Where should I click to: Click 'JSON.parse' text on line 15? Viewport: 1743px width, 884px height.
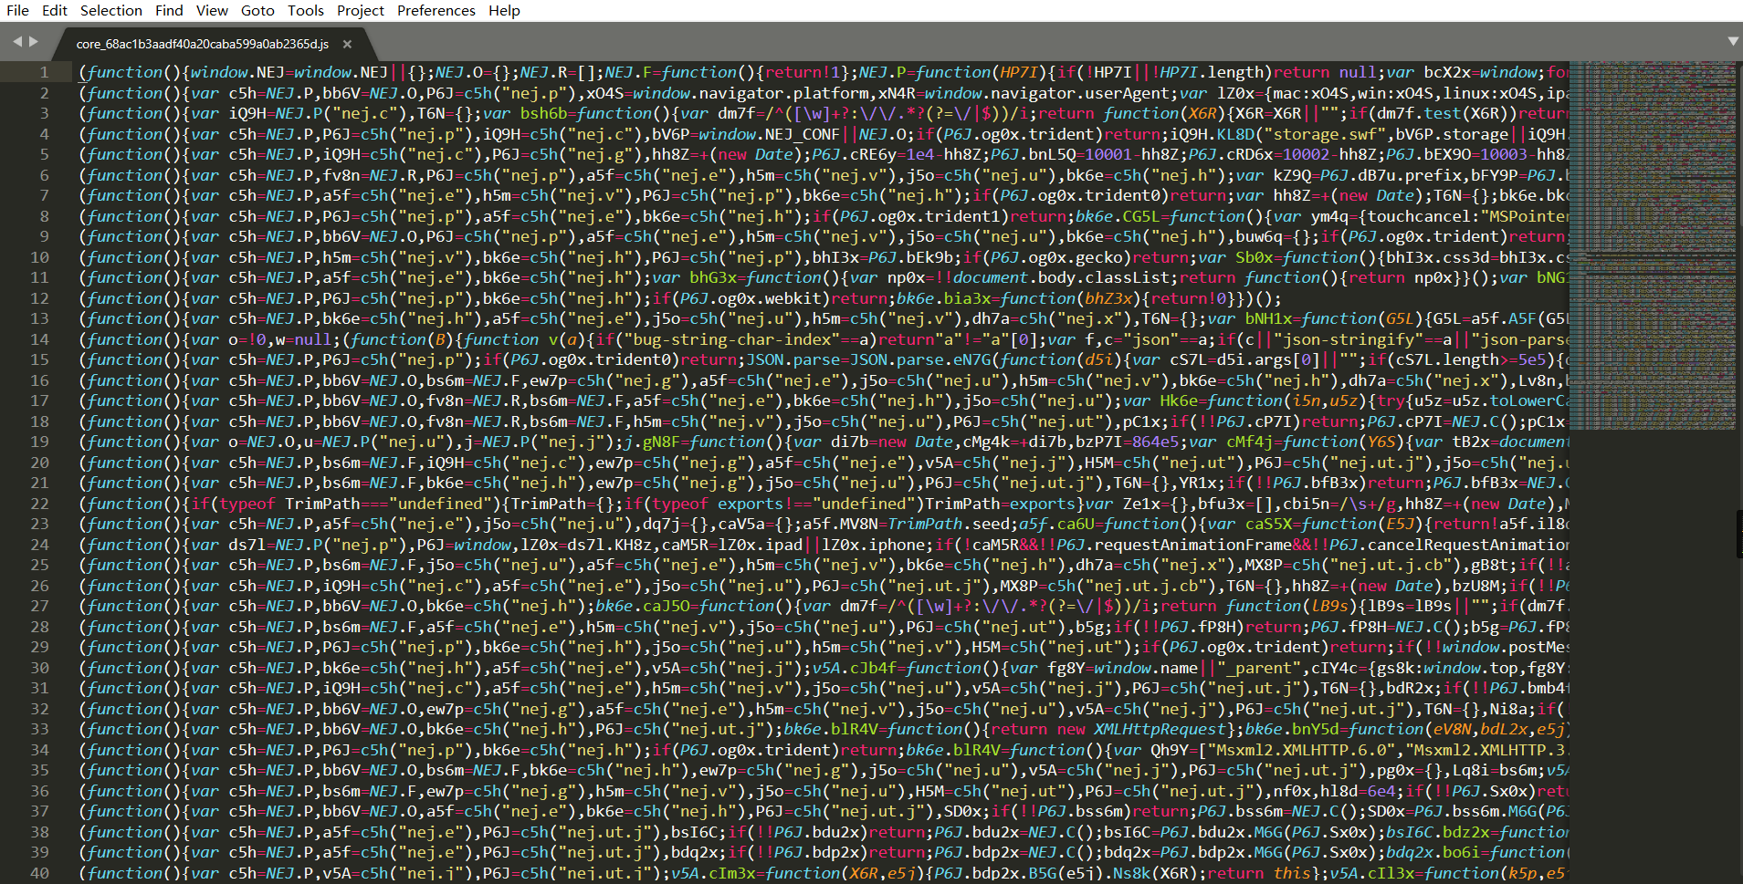click(x=793, y=359)
